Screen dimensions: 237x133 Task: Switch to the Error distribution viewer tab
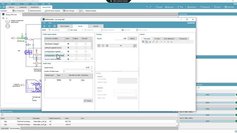coord(169,39)
